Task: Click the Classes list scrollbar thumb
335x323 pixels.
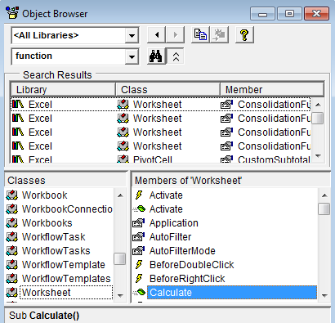Action: pyautogui.click(x=120, y=259)
